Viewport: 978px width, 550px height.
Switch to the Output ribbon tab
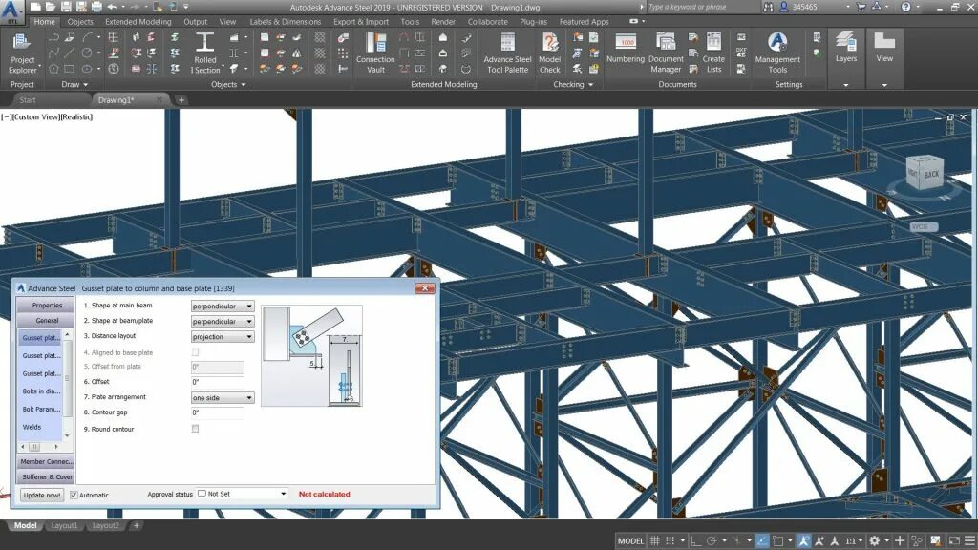[x=195, y=21]
